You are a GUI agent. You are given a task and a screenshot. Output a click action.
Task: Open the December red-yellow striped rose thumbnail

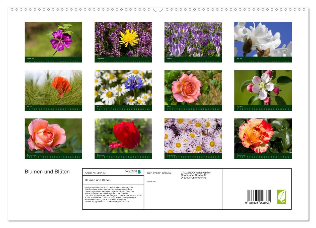pos(263,136)
